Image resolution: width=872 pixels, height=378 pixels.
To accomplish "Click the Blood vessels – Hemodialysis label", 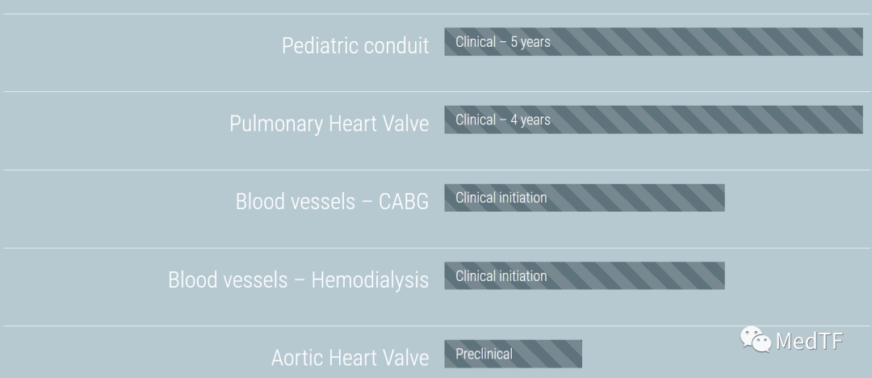I will point(299,279).
